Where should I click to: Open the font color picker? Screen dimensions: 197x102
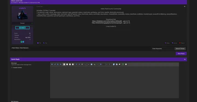[x=82, y=64]
